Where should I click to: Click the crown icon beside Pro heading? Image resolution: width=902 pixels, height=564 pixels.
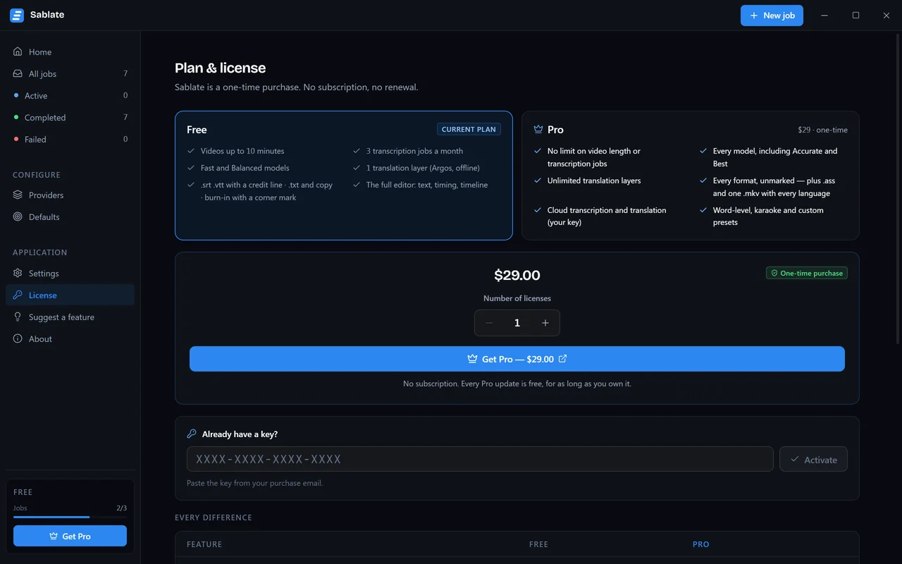coord(538,129)
